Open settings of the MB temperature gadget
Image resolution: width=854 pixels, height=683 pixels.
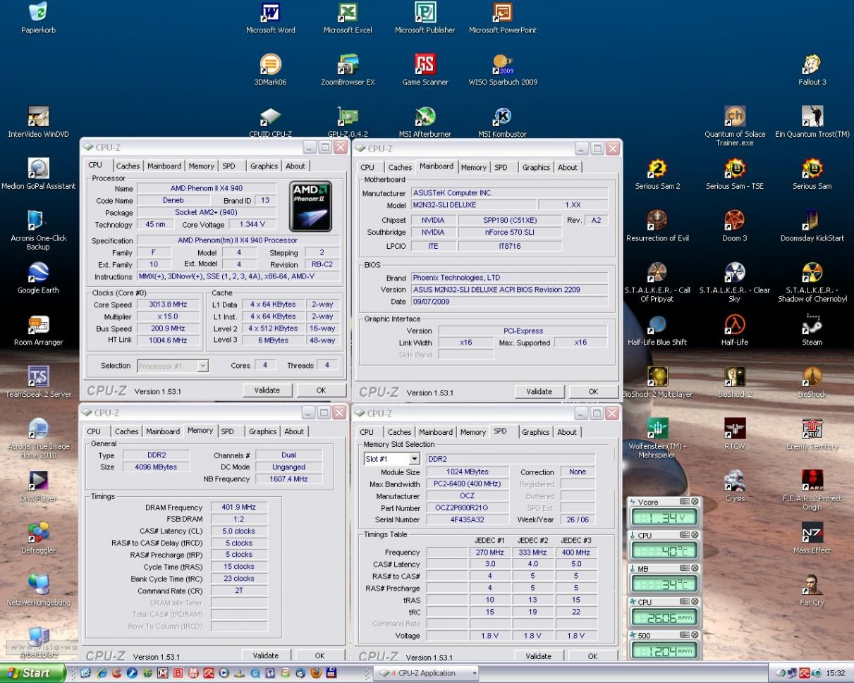click(684, 568)
